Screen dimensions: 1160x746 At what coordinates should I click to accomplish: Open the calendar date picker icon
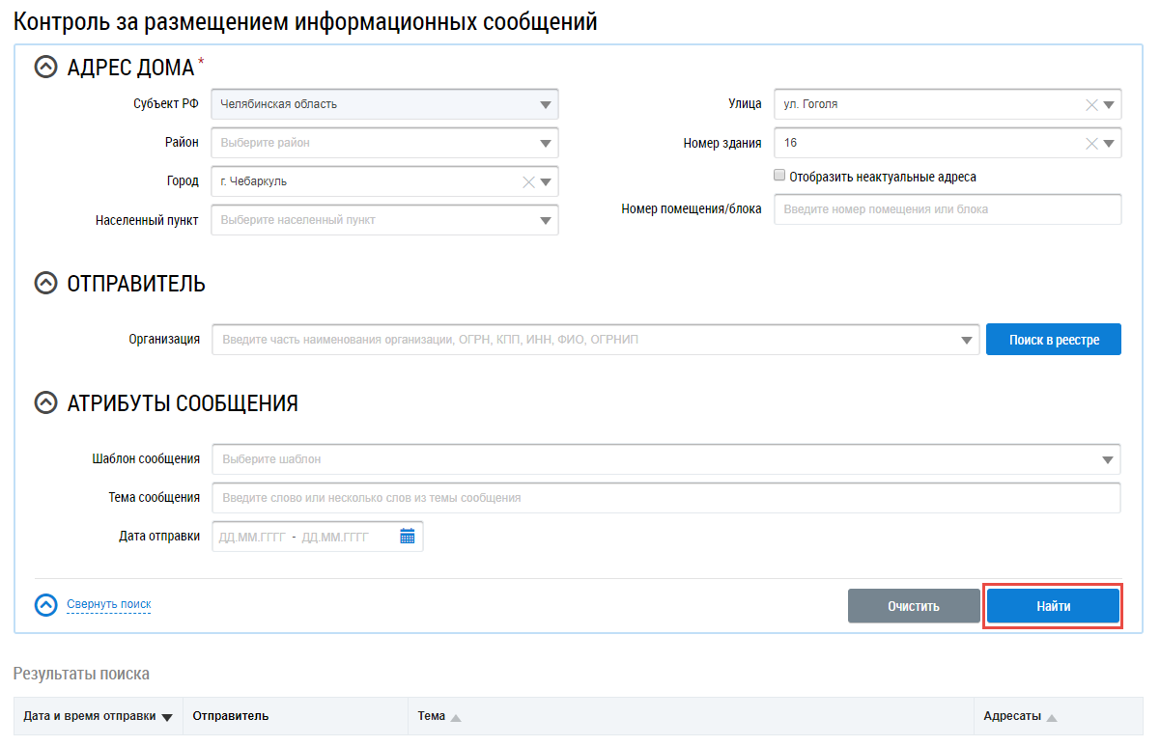coord(407,537)
